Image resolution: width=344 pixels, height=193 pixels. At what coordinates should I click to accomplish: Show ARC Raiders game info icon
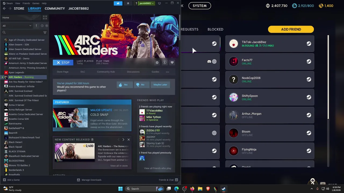(x=164, y=62)
